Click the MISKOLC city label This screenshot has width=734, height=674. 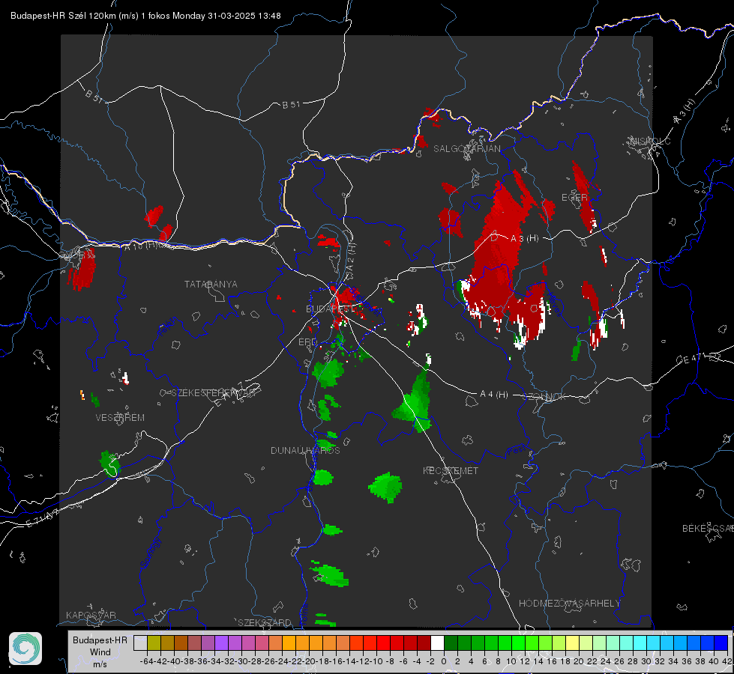point(650,141)
